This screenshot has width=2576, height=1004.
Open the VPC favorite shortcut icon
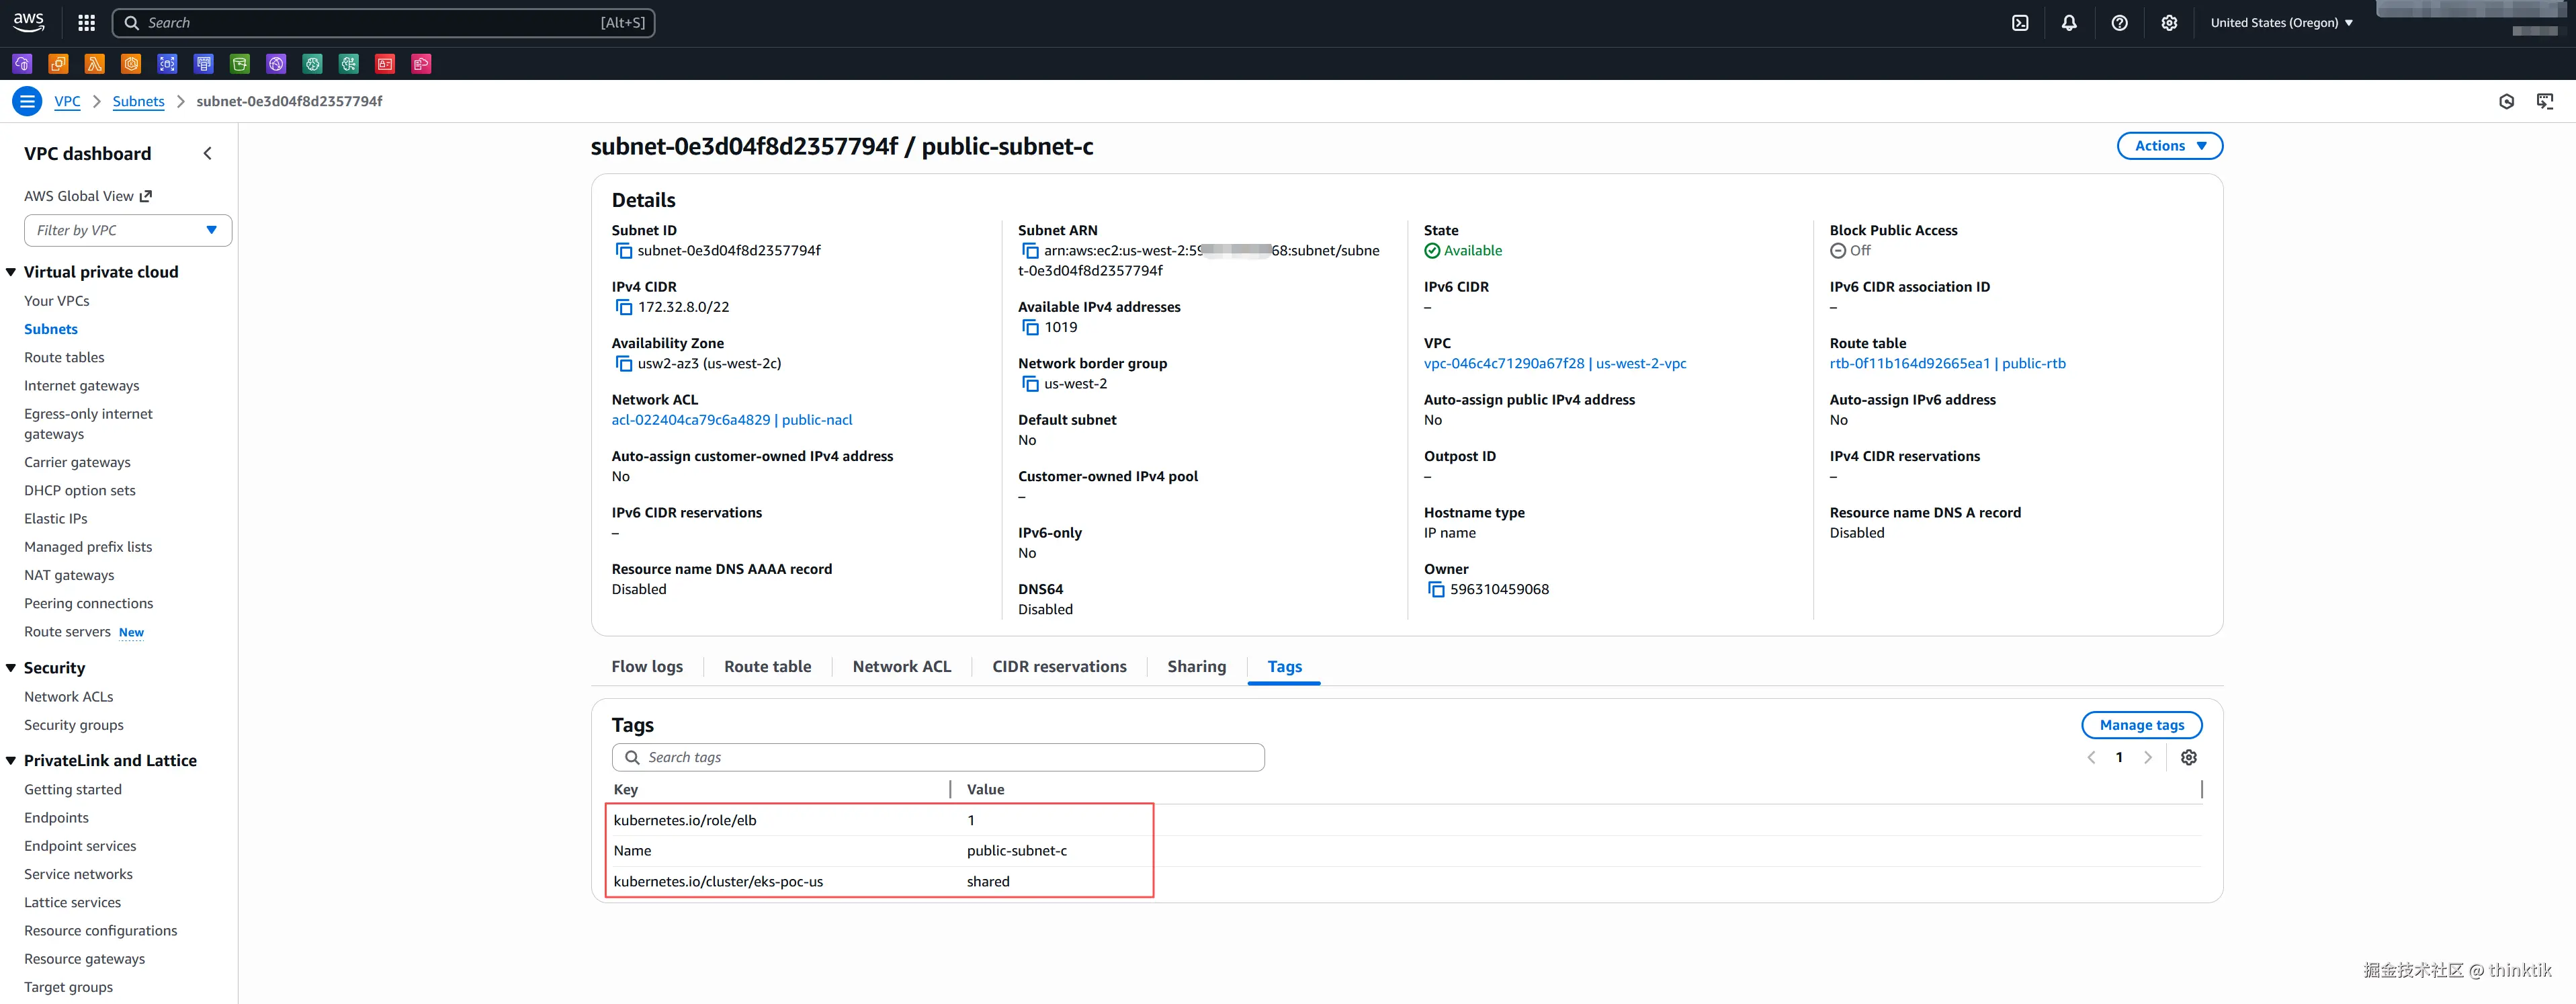click(x=22, y=64)
